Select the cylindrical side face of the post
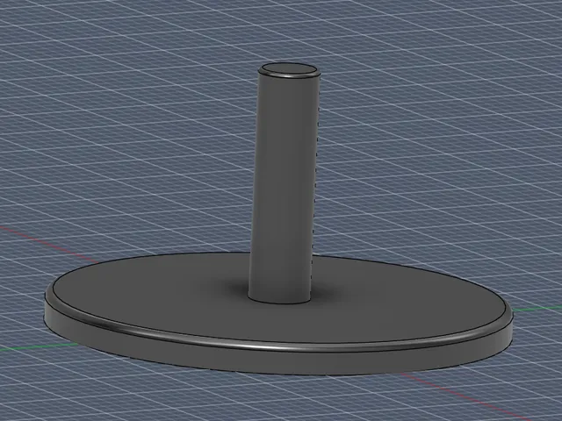Image resolution: width=562 pixels, height=421 pixels. pyautogui.click(x=283, y=186)
